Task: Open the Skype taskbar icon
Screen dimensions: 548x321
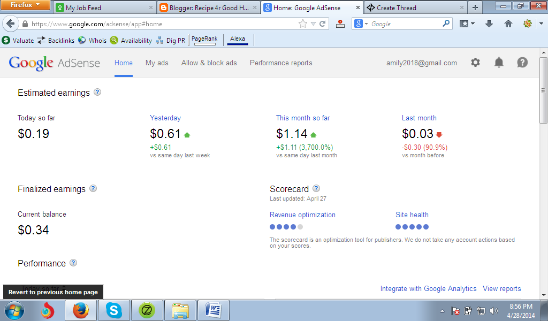Action: [113, 310]
